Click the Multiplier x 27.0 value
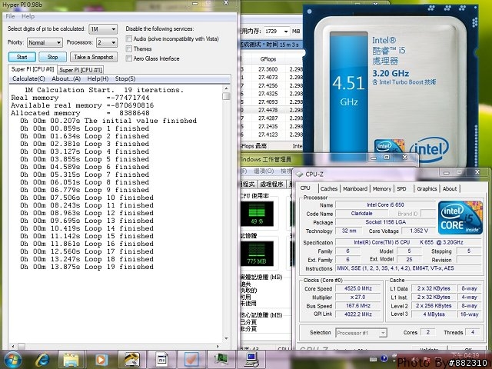 [x=358, y=297]
